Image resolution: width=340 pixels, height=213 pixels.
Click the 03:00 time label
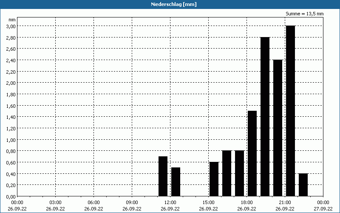[x=56, y=203]
